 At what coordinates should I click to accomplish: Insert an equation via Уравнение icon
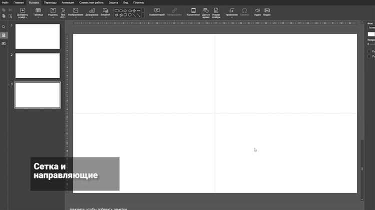[x=231, y=12]
